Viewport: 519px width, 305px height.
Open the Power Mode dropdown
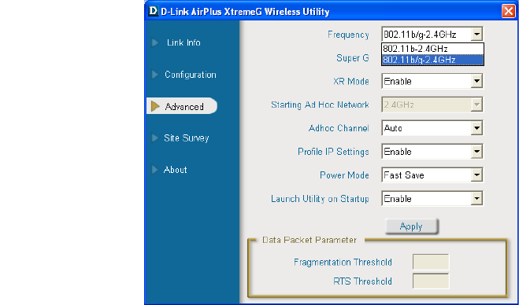click(x=476, y=175)
